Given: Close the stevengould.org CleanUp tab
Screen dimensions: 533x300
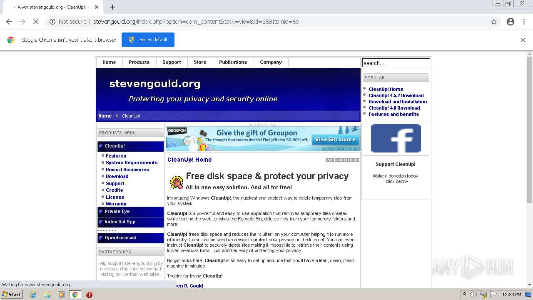Looking at the screenshot, I should coord(97,7).
